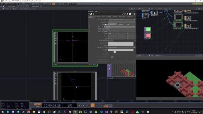
Task: Toggle the Realtime checkbox
Action: (69, 4)
